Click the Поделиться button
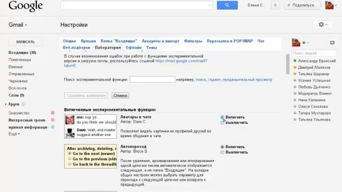 point(302,5)
